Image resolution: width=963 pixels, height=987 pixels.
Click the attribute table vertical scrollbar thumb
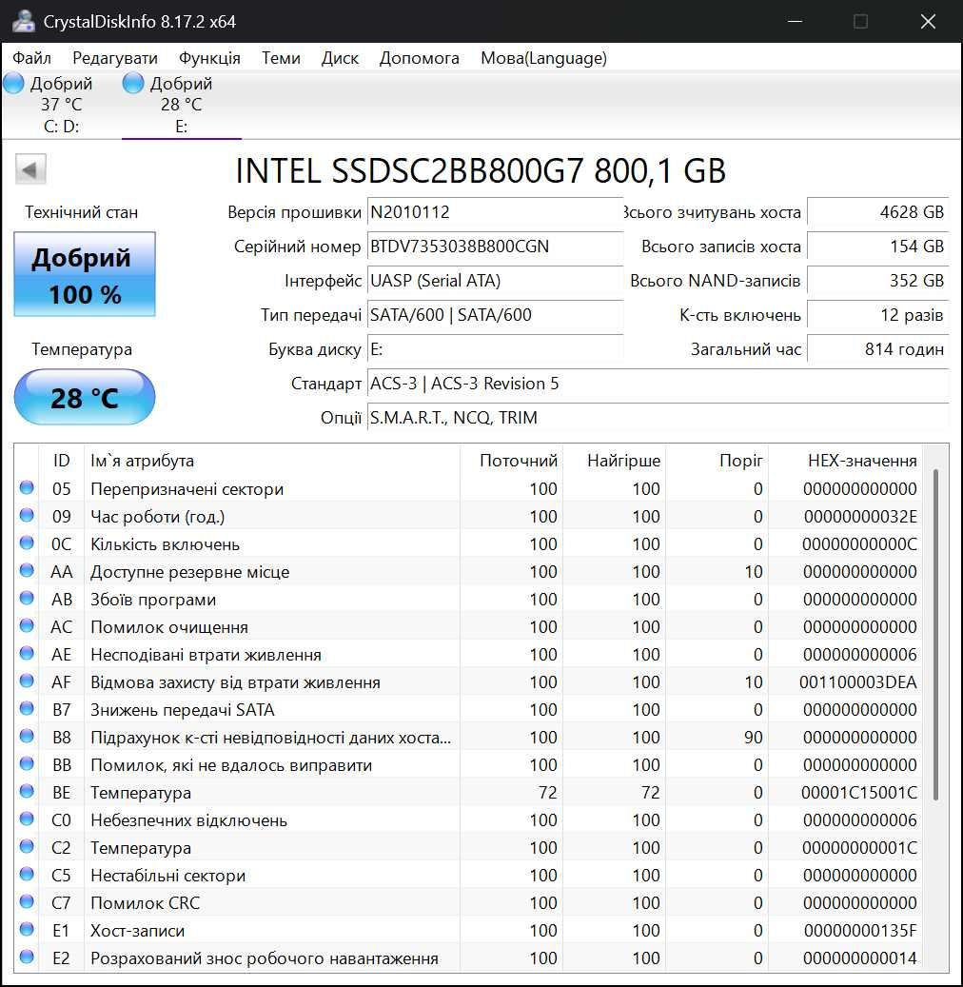coord(936,635)
